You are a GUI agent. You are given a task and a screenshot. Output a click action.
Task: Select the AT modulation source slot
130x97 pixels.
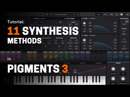[x=8, y=56]
